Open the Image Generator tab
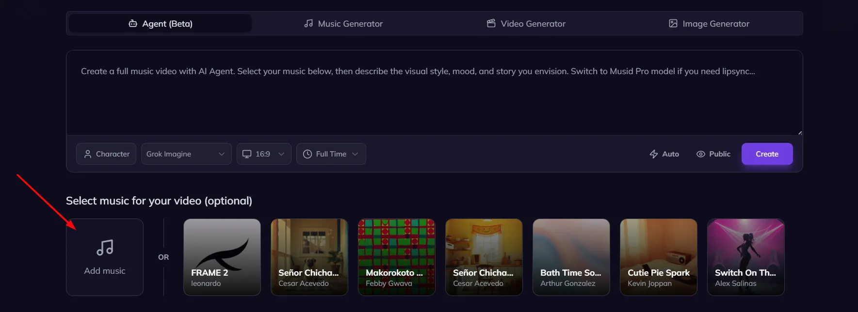The width and height of the screenshot is (858, 312). click(709, 23)
